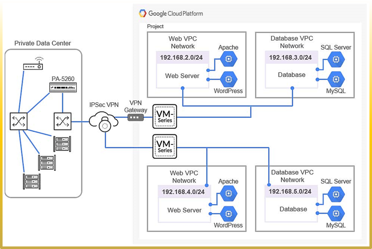Click the SQL Server hexagon in 192.168.5.0/24 network

pos(336,194)
